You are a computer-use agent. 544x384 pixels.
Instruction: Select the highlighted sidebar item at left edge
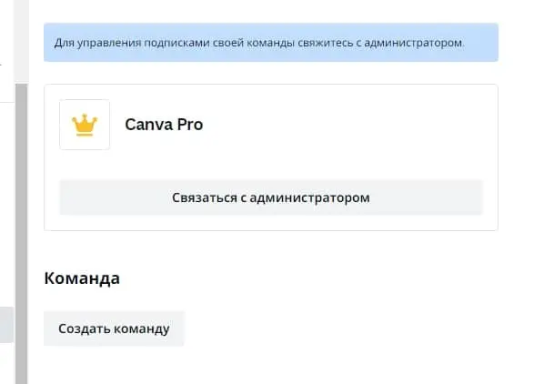(x=6, y=325)
